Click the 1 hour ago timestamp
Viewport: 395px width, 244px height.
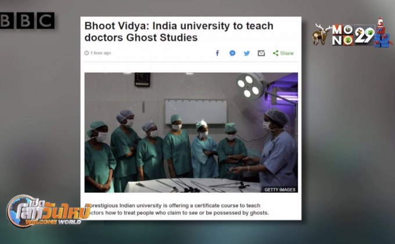tap(100, 53)
